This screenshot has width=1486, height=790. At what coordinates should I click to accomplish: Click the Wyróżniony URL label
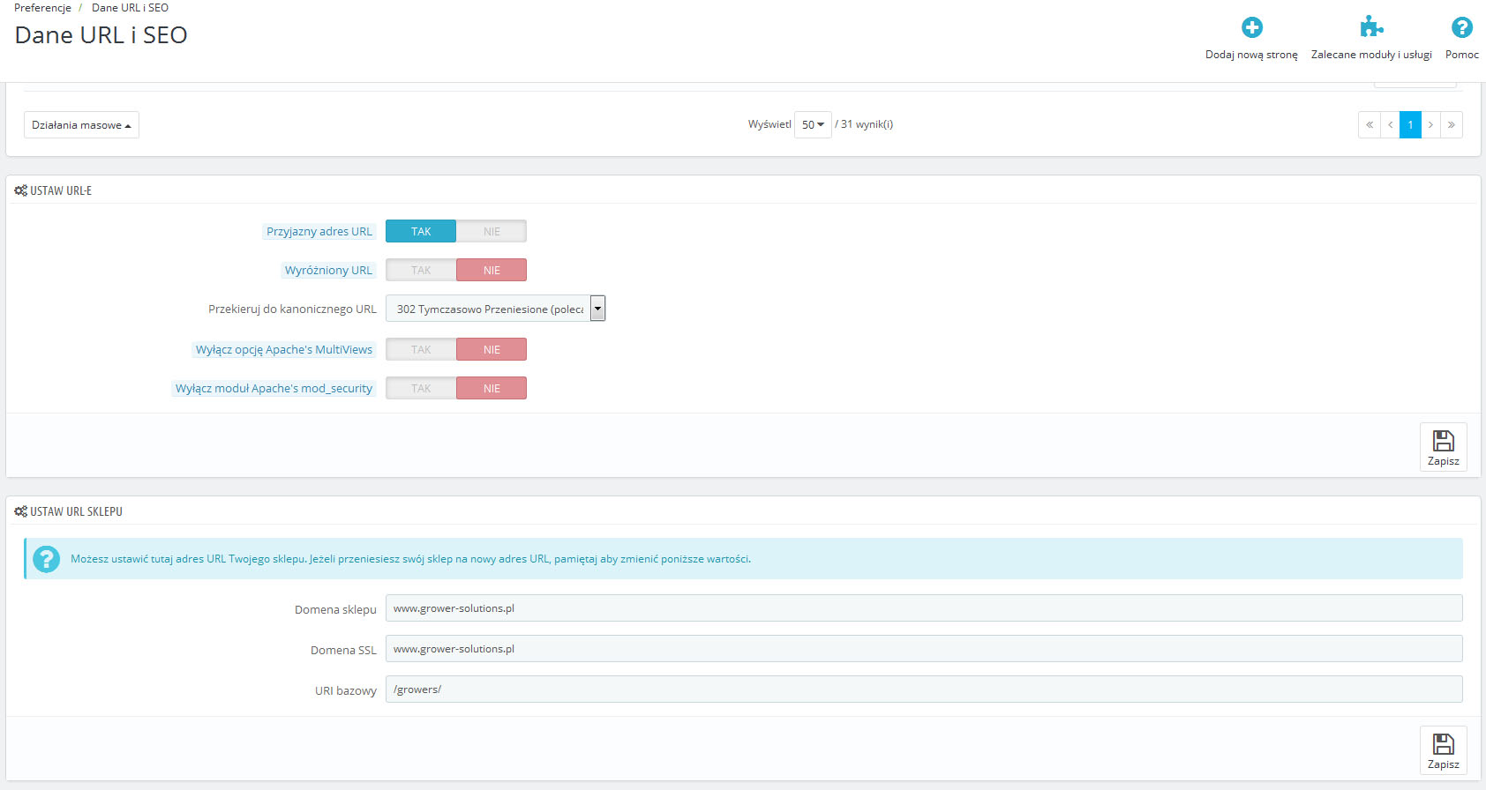pyautogui.click(x=328, y=271)
